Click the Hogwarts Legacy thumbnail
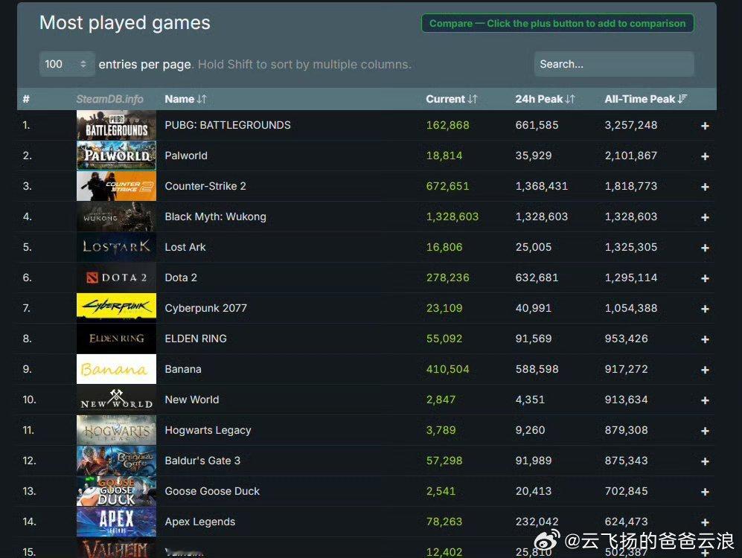 (116, 430)
